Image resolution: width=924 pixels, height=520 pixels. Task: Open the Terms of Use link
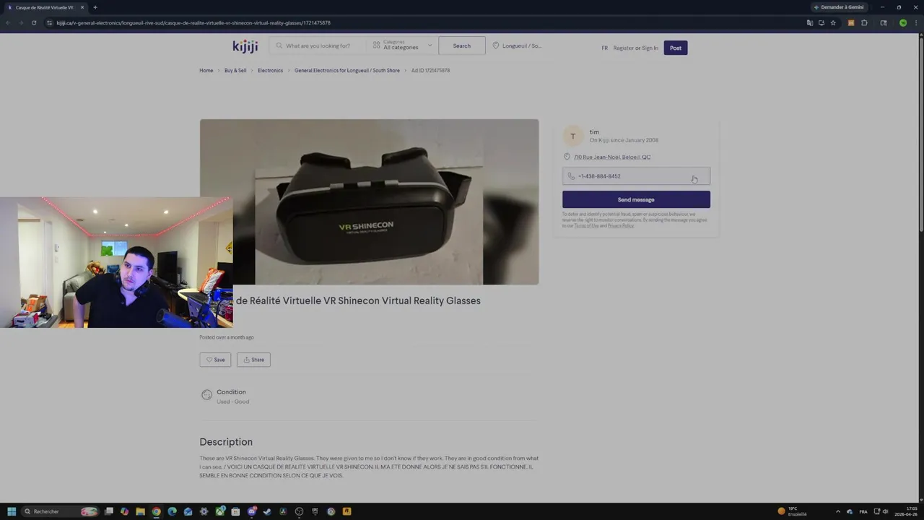click(x=586, y=226)
